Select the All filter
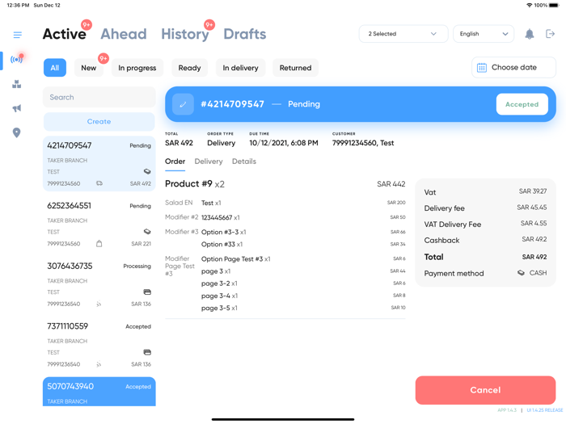This screenshot has height=424, width=566. pyautogui.click(x=55, y=68)
